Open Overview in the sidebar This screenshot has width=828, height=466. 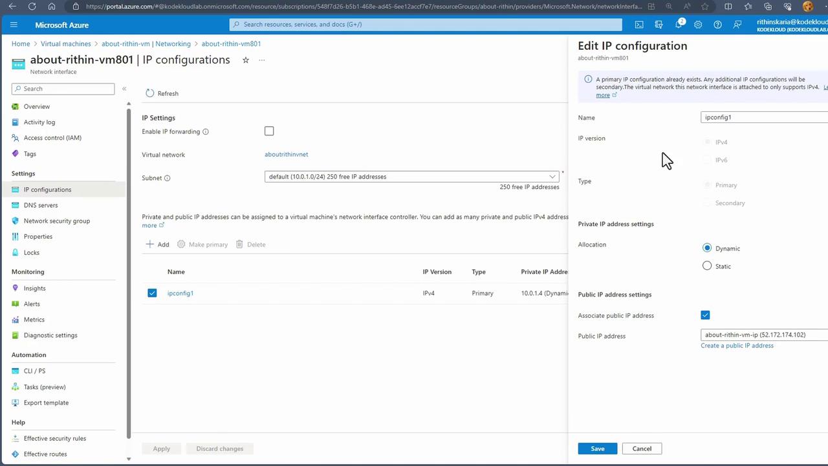pos(37,107)
